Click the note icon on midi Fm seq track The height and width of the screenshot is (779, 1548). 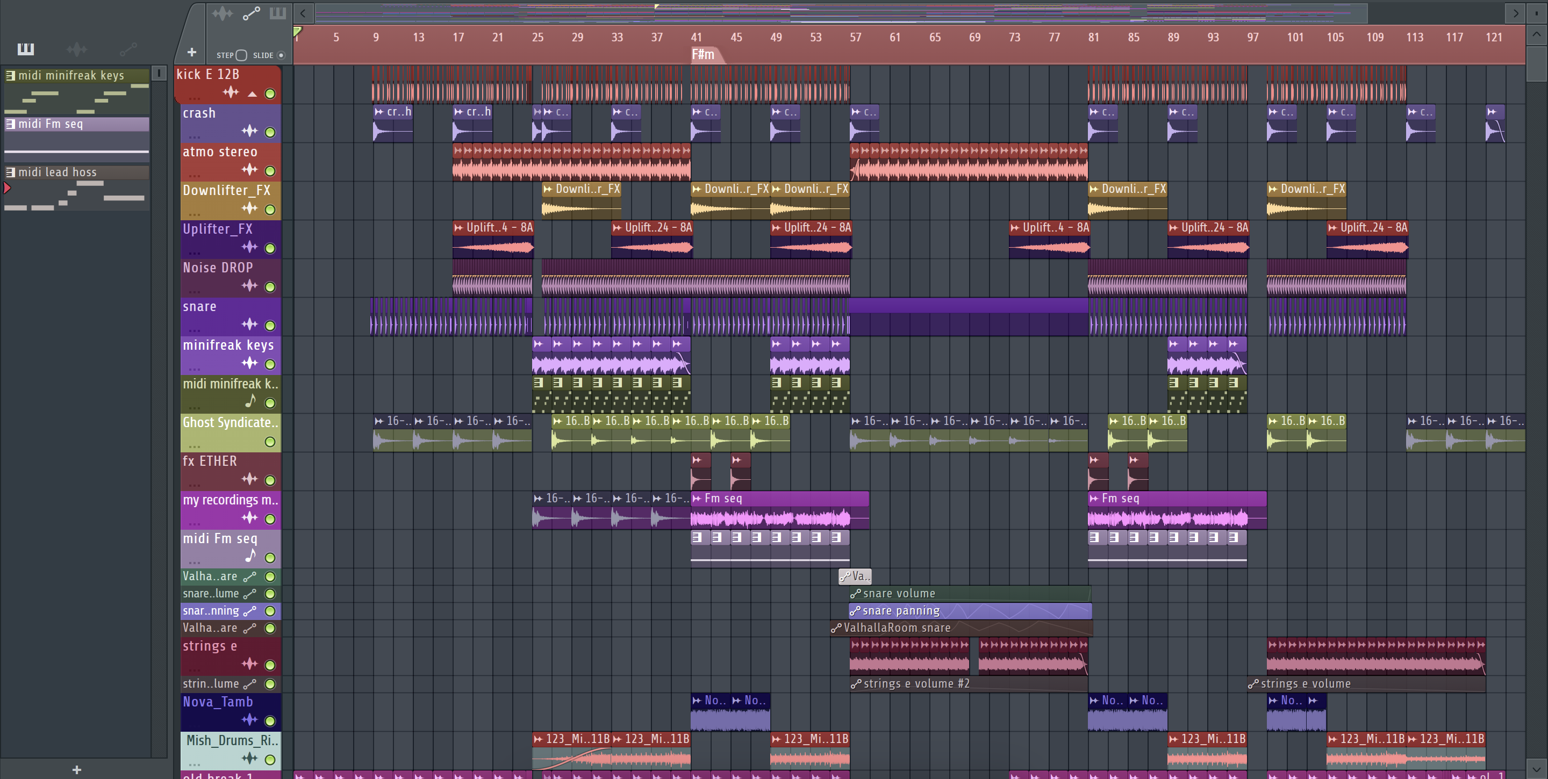click(250, 556)
